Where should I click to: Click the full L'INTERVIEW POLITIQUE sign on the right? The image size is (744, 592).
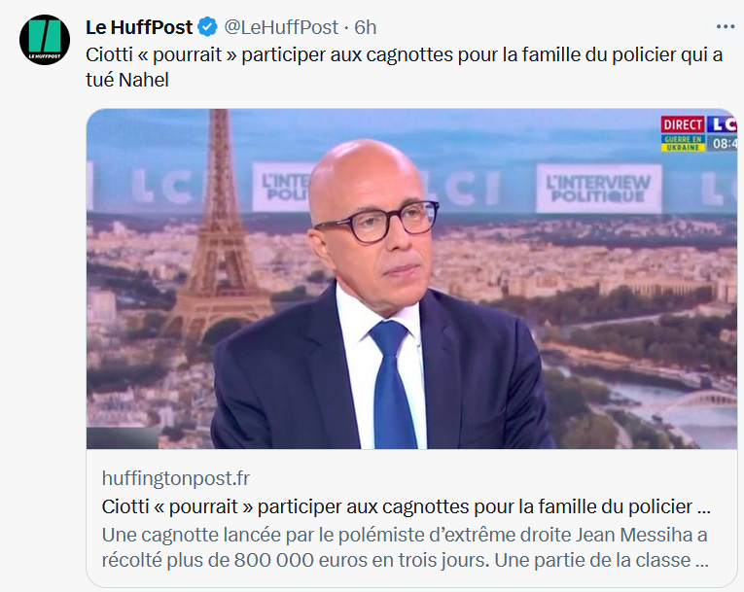(599, 189)
